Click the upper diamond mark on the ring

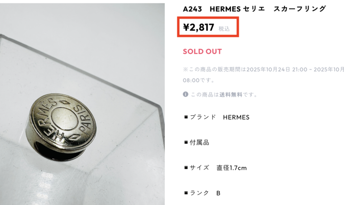pos(64,102)
